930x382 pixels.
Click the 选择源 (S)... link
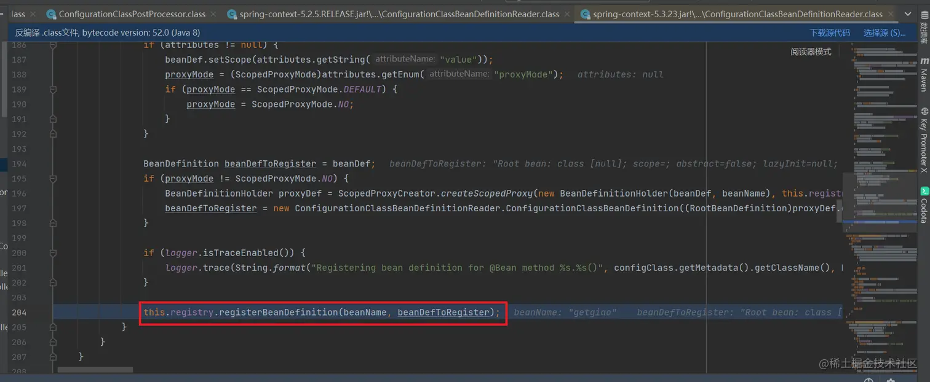tap(884, 33)
